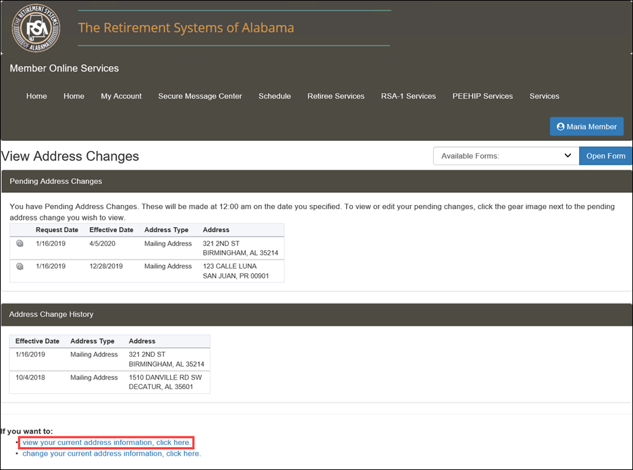Open the Retiree Services menu
The width and height of the screenshot is (633, 470).
pos(335,96)
